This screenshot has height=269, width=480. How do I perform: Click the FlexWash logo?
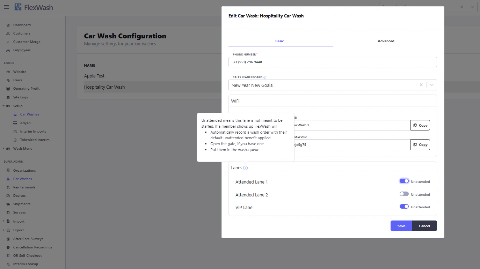34,7
